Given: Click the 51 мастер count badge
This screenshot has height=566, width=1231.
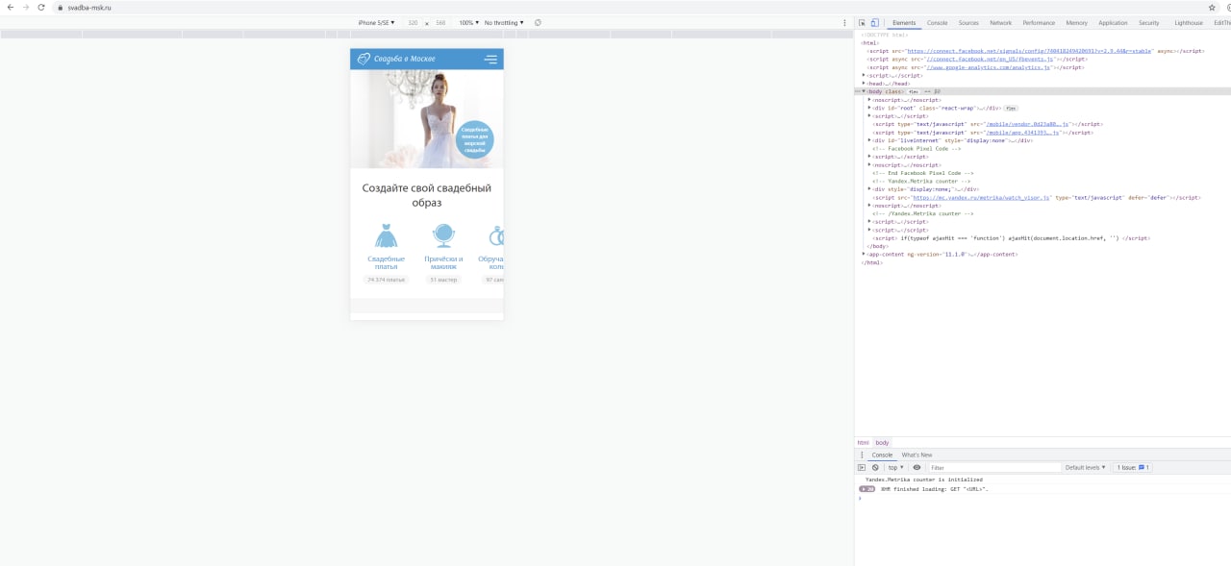Looking at the screenshot, I should [x=443, y=280].
